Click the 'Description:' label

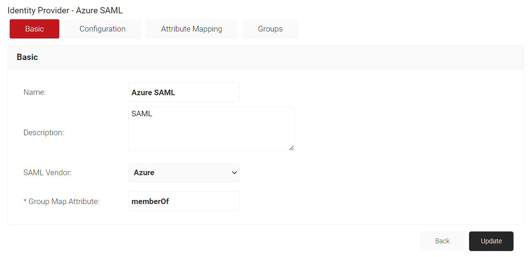[x=43, y=132]
